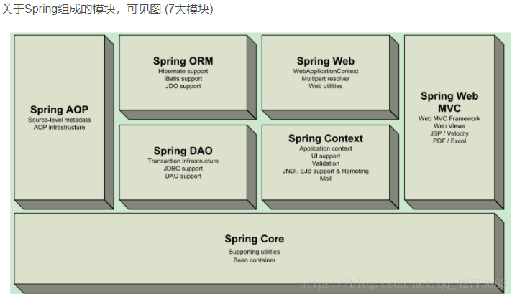Image resolution: width=512 pixels, height=294 pixels.
Task: Click the 'Bean container' line
Action: pyautogui.click(x=255, y=260)
